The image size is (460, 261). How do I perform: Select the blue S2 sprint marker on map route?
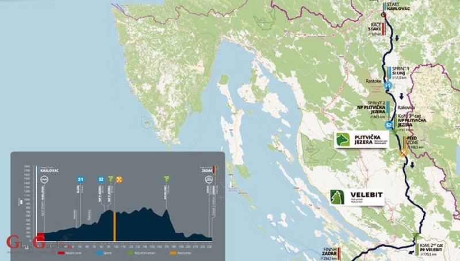(389, 125)
